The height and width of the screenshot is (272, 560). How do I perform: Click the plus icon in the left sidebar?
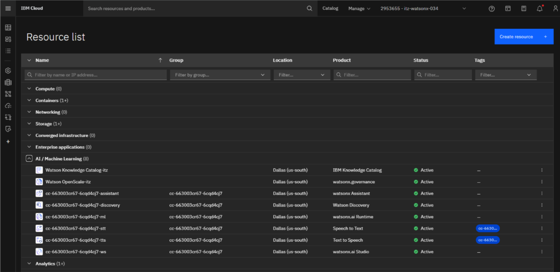click(x=8, y=141)
